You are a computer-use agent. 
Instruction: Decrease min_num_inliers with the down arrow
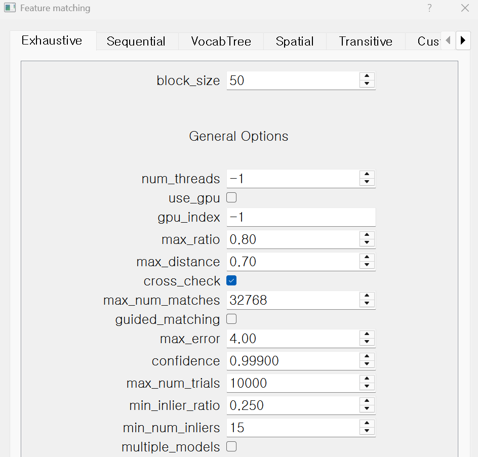coord(367,431)
